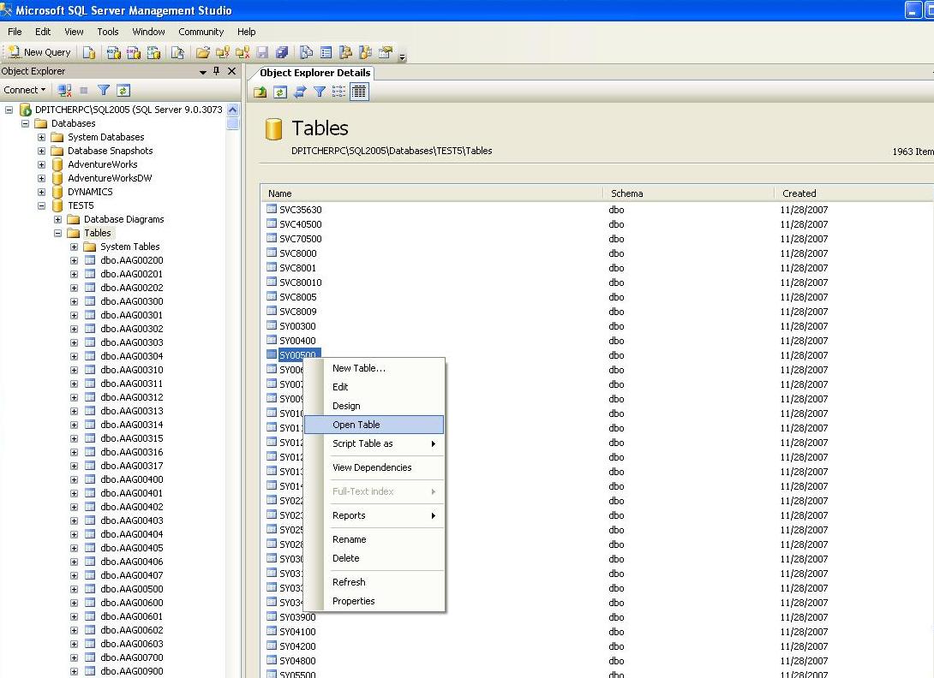Open the View menu
This screenshot has height=678, width=934.
pyautogui.click(x=74, y=32)
